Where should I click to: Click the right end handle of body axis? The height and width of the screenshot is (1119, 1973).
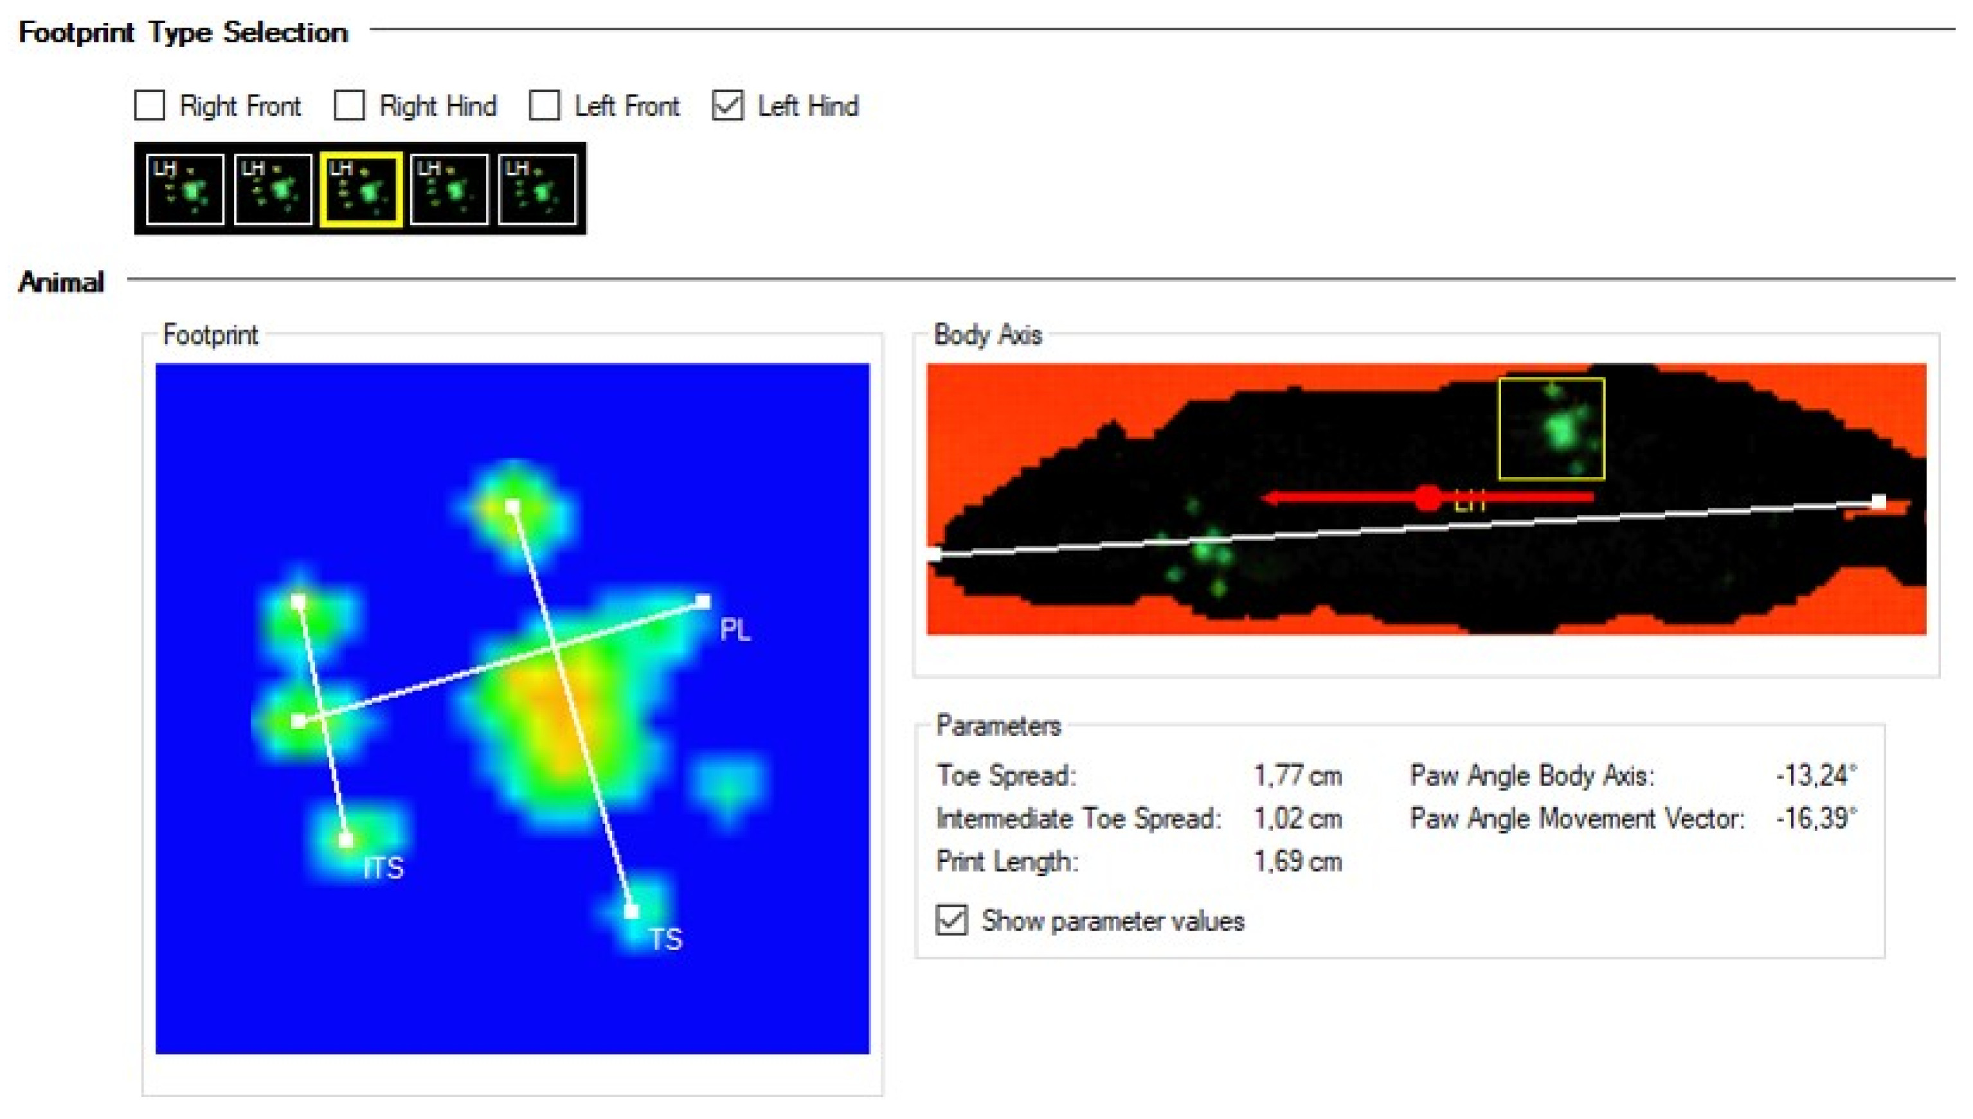tap(1878, 502)
